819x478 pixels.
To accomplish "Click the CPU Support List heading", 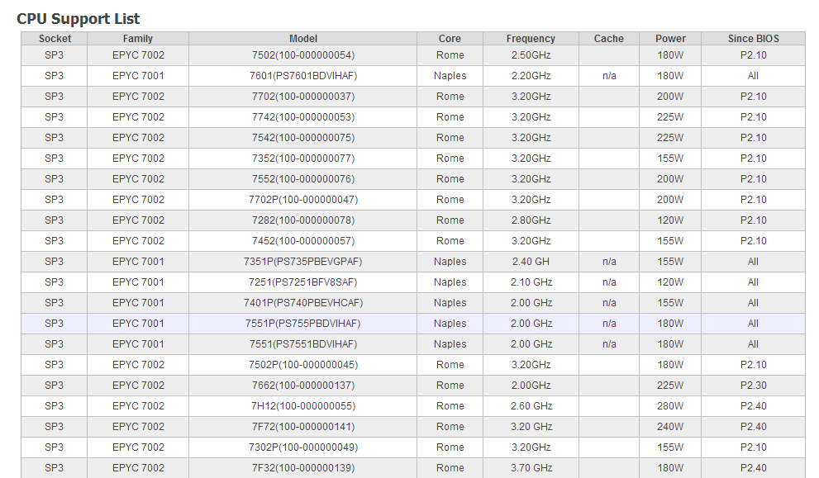I will (x=79, y=19).
